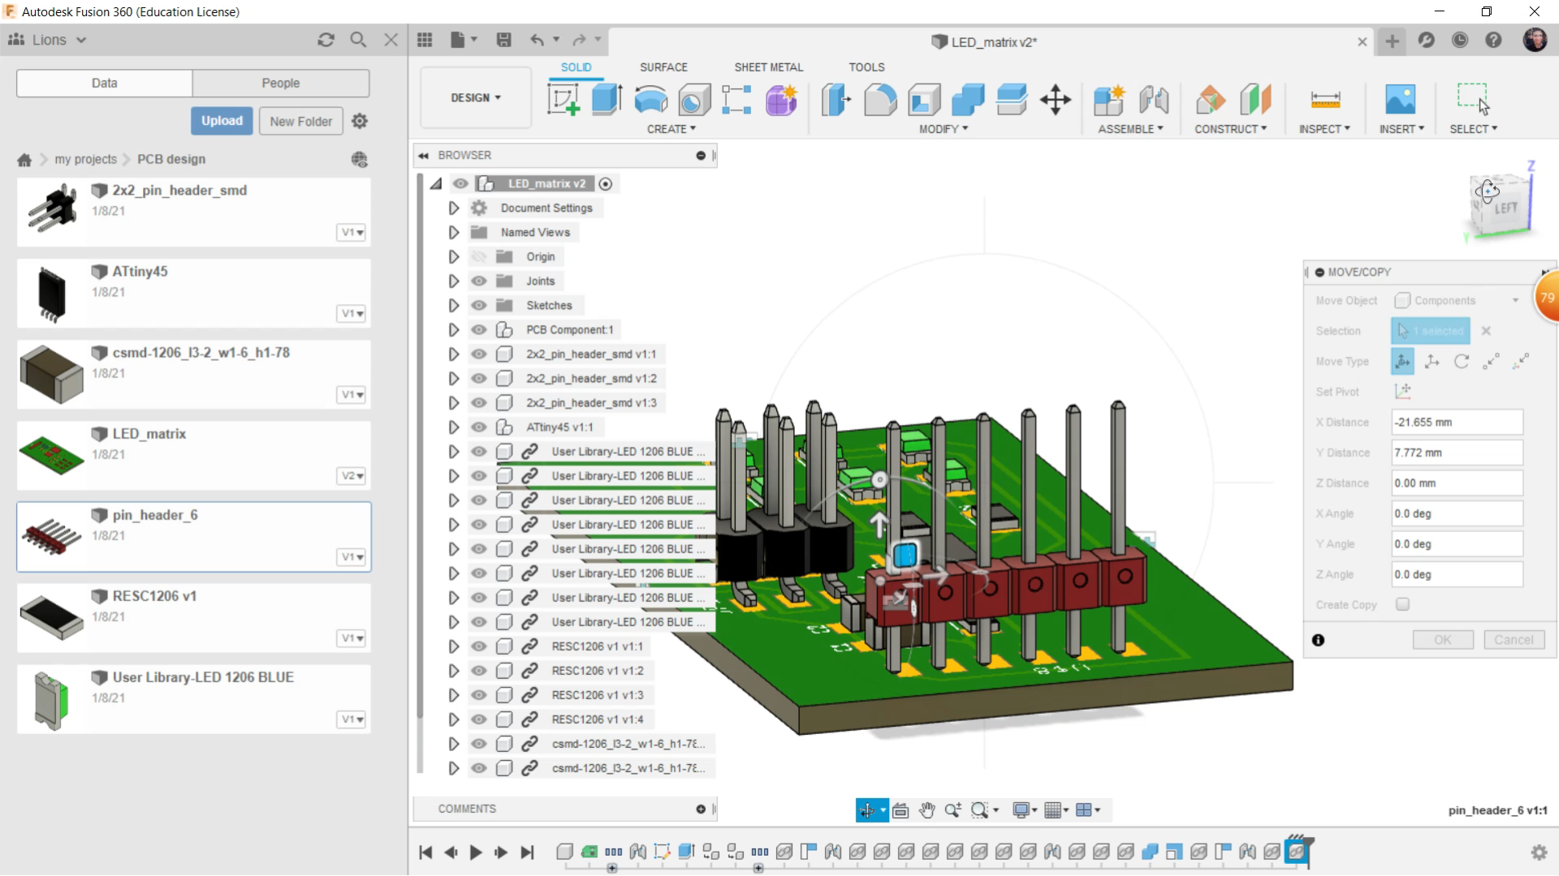Select the Move/Copy tool in Modify section
The image size is (1559, 876).
pyautogui.click(x=1055, y=100)
